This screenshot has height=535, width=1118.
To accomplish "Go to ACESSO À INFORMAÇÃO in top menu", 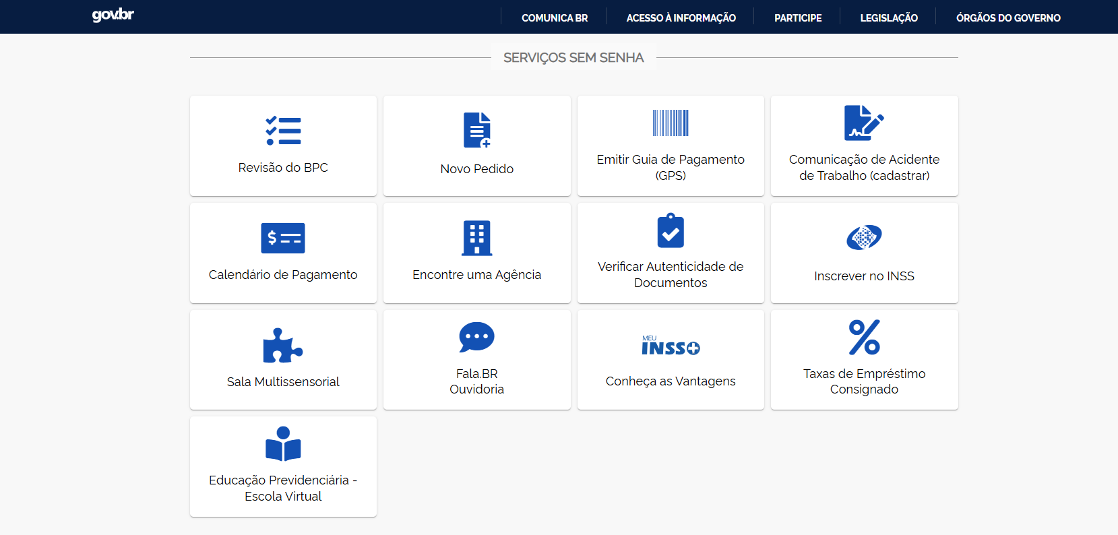I will coord(681,18).
